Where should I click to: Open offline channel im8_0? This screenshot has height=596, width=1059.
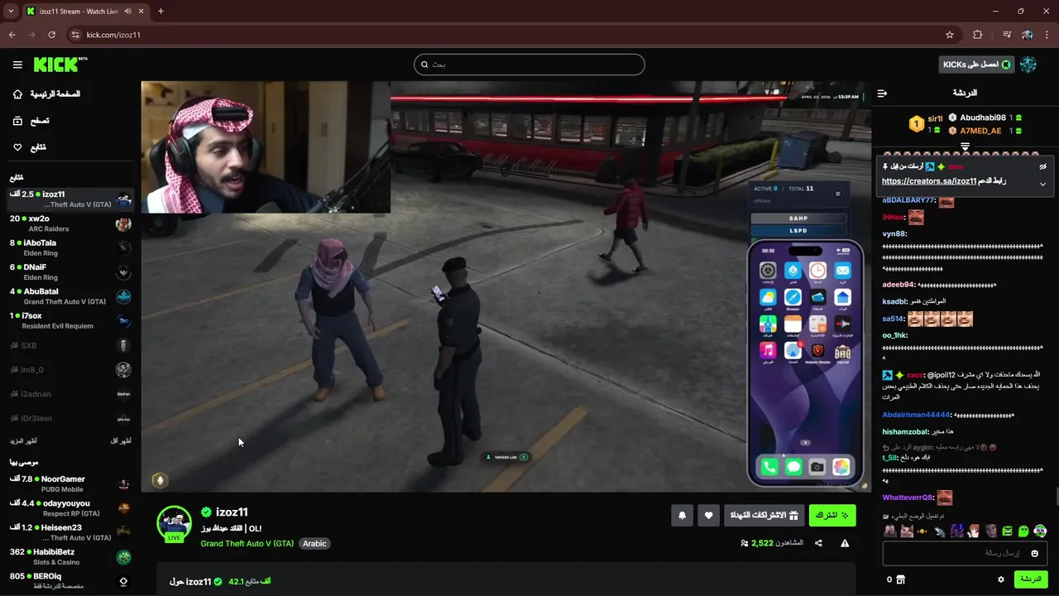coord(70,369)
